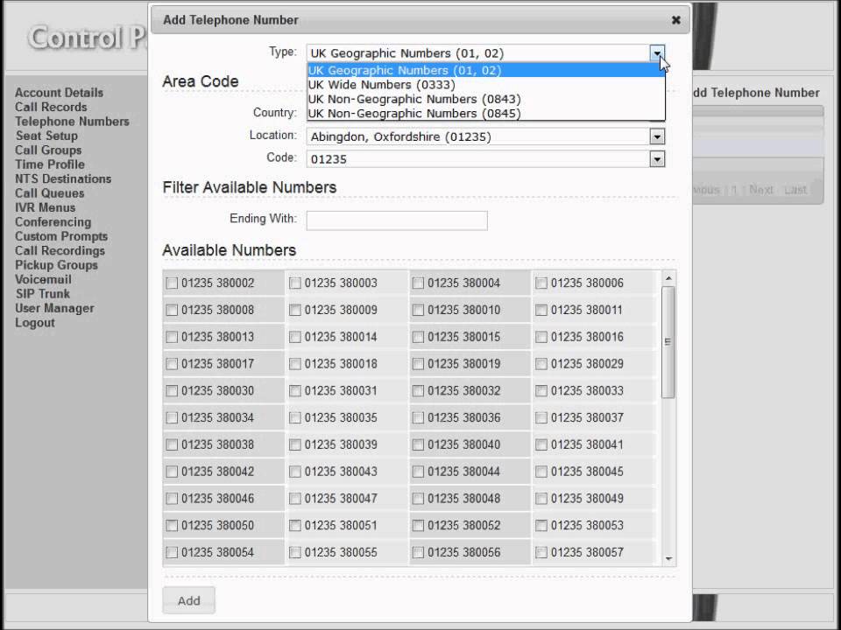Open Voicemail in sidebar
Image resolution: width=841 pixels, height=630 pixels.
43,280
